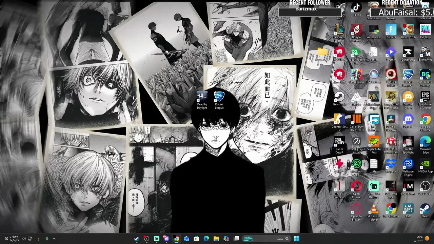Viewport: 434px width, 244px height.
Task: Open Call of Duty Black Ops III
Action: (x=357, y=123)
